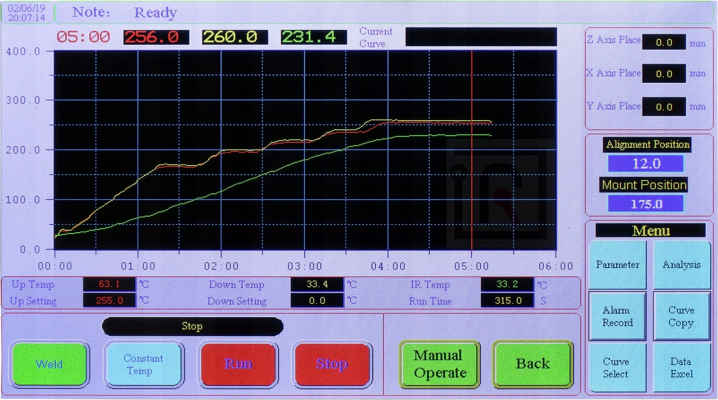718x400 pixels.
Task: Open Alarm Record page
Action: pos(618,316)
